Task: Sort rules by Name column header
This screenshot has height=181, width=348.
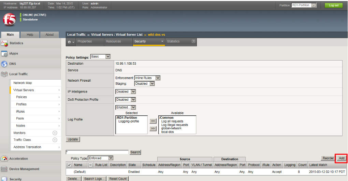Action: (78, 165)
